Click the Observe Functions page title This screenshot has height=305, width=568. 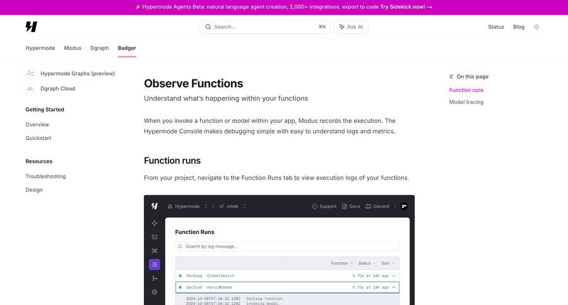pos(194,84)
